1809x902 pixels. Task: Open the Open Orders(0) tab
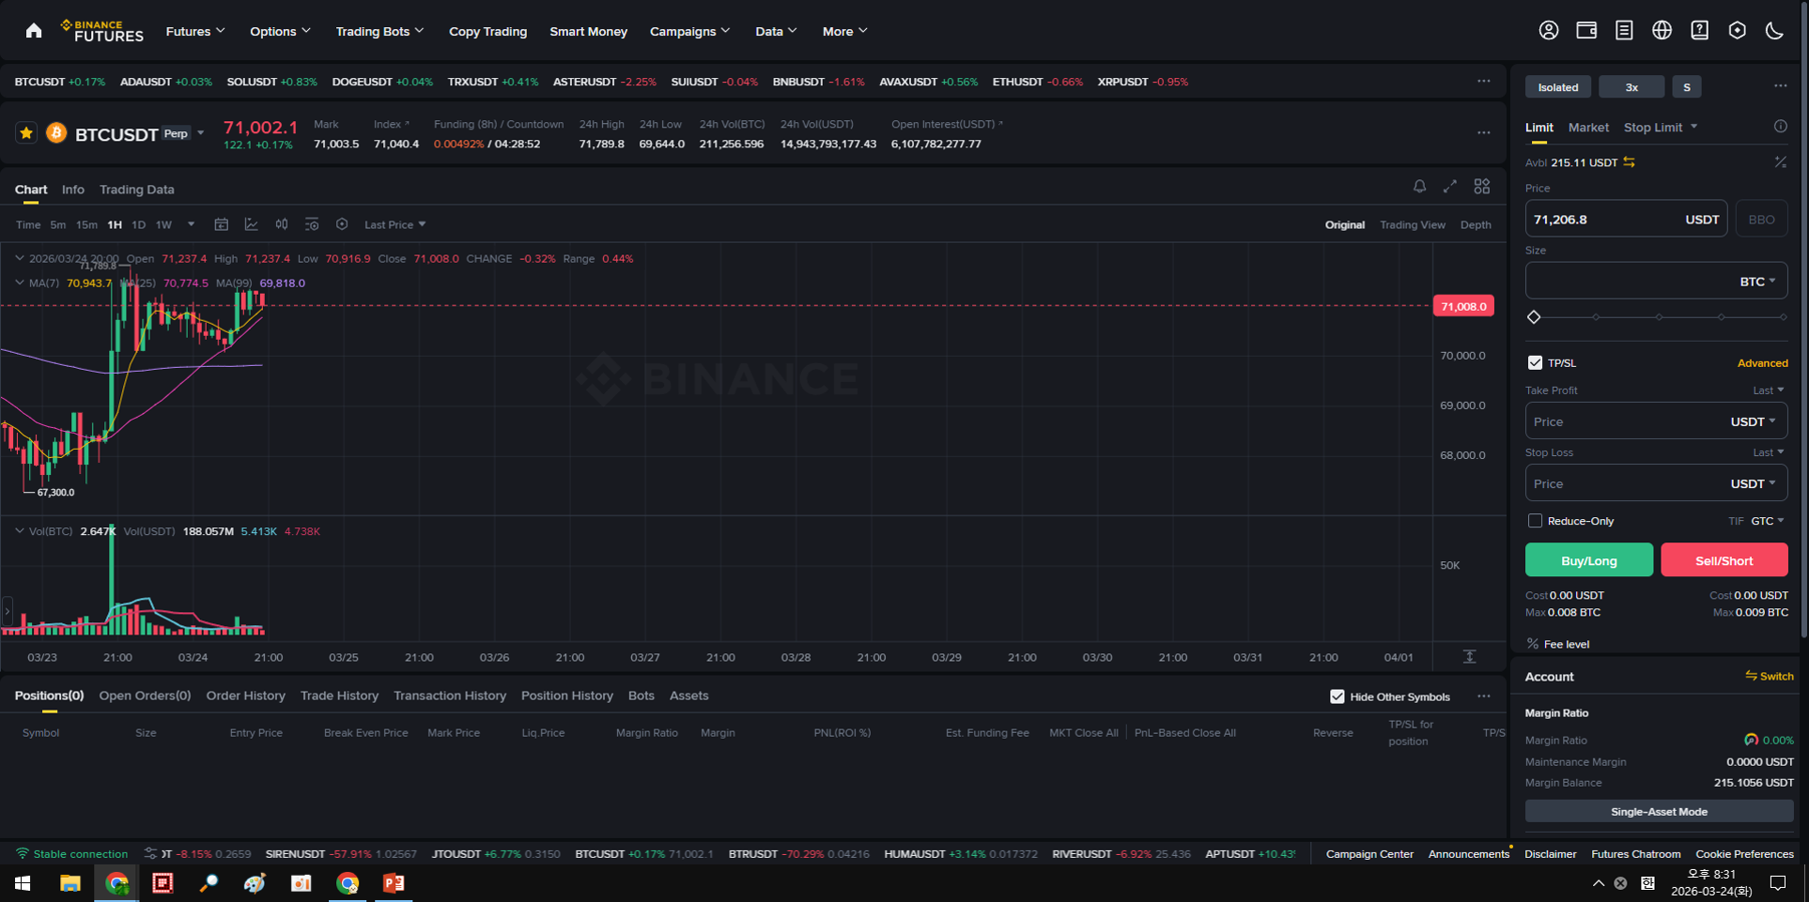pyautogui.click(x=145, y=696)
